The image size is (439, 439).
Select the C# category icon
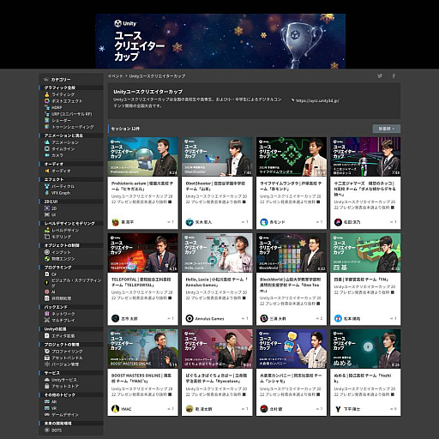(x=47, y=274)
